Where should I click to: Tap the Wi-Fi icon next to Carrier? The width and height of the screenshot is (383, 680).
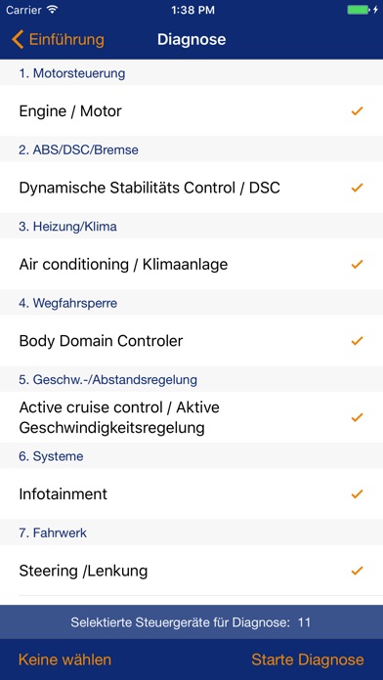pyautogui.click(x=52, y=10)
